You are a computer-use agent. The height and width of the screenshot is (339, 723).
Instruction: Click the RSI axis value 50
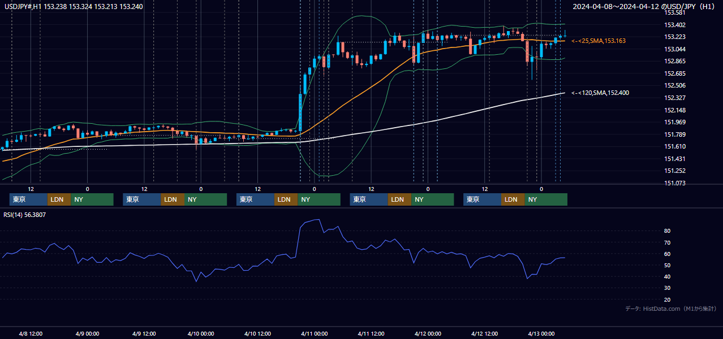(x=668, y=265)
